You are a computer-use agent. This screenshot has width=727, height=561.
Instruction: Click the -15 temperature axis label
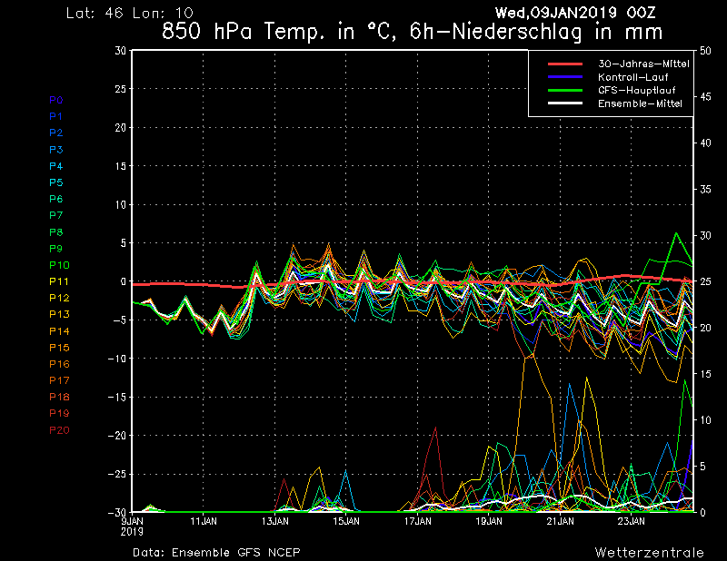coord(117,397)
